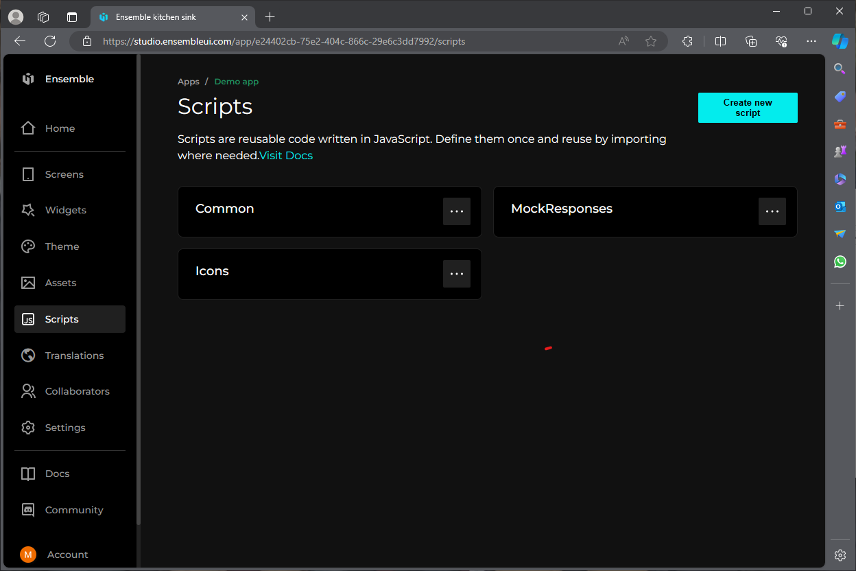The height and width of the screenshot is (571, 856).
Task: Select the Screens sidebar icon
Action: tap(28, 174)
